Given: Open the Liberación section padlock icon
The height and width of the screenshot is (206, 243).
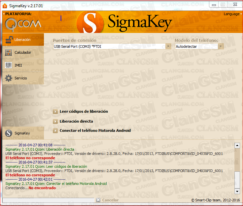Looking at the screenshot, I should (x=9, y=40).
